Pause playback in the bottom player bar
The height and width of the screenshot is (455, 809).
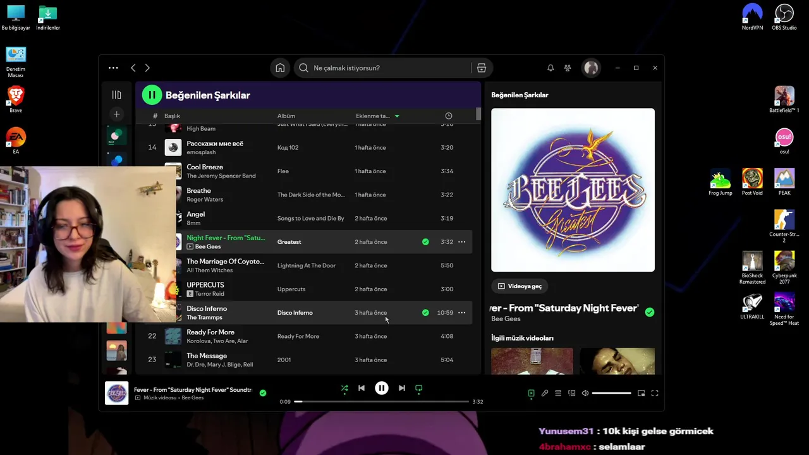(382, 389)
